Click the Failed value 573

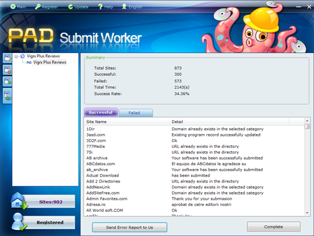pyautogui.click(x=178, y=81)
